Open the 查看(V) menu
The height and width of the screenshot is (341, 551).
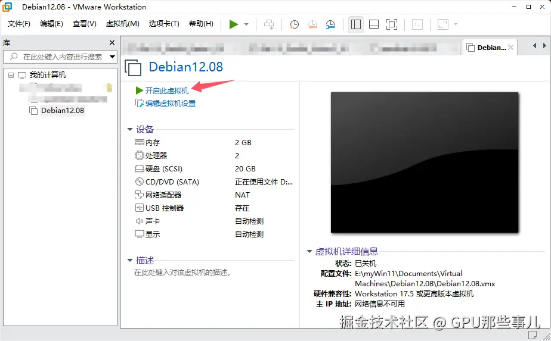click(84, 23)
